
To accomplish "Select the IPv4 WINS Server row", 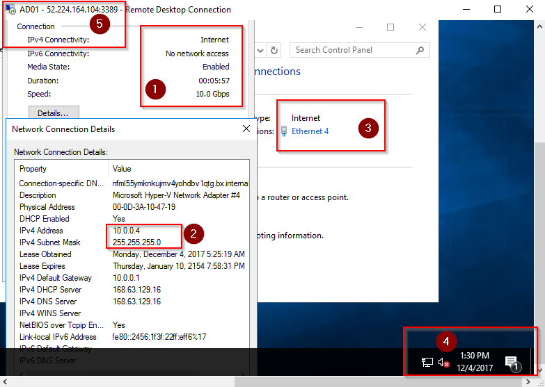I will click(x=132, y=313).
